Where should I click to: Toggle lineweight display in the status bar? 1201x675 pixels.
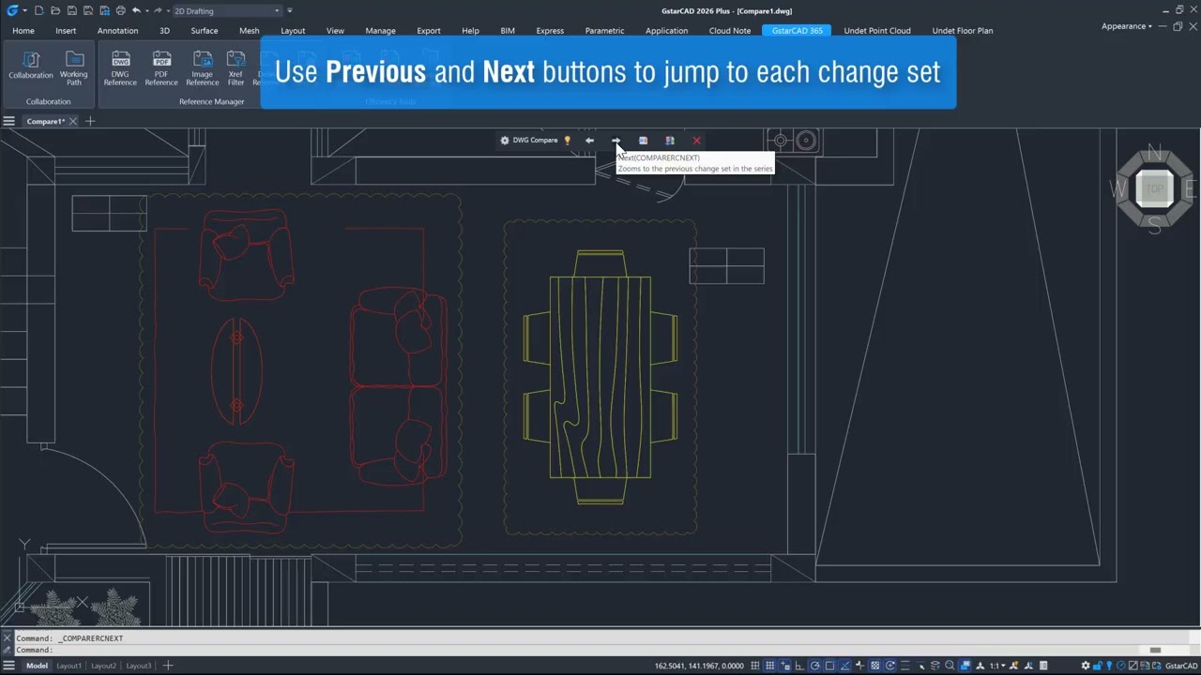pyautogui.click(x=905, y=666)
